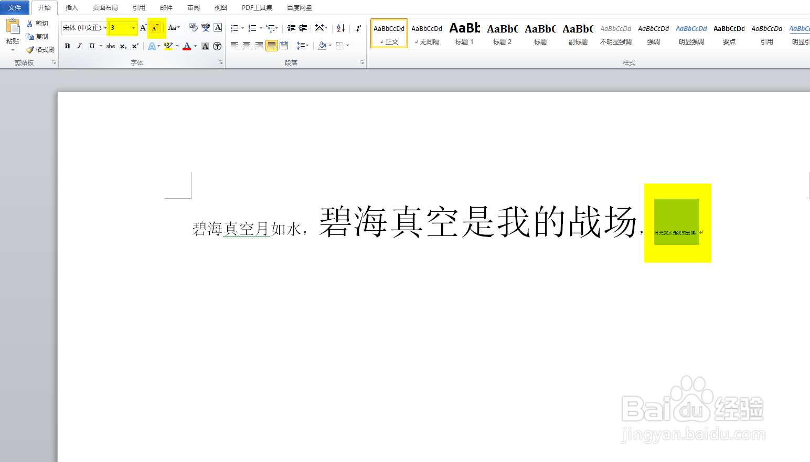The height and width of the screenshot is (462, 810).
Task: Click the Distributed alignment icon
Action: pyautogui.click(x=284, y=46)
